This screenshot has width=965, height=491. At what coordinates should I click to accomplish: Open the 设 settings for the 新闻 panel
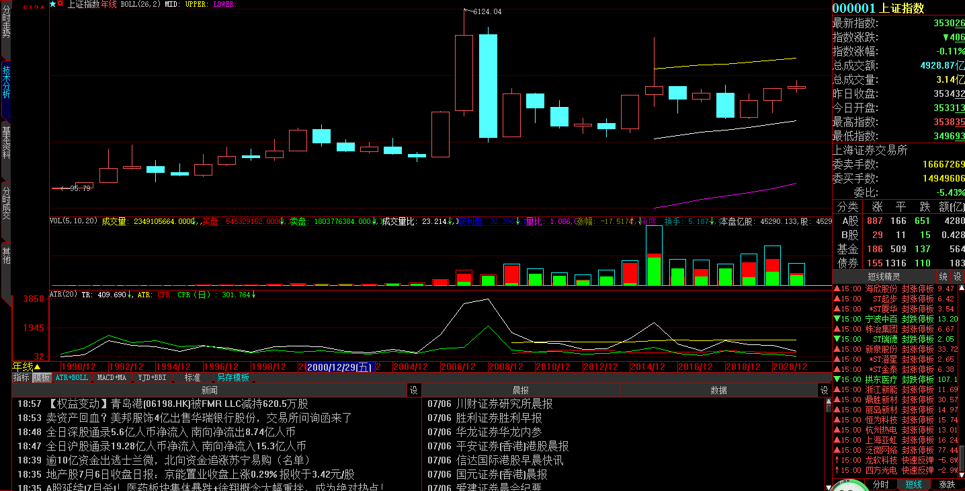[414, 390]
